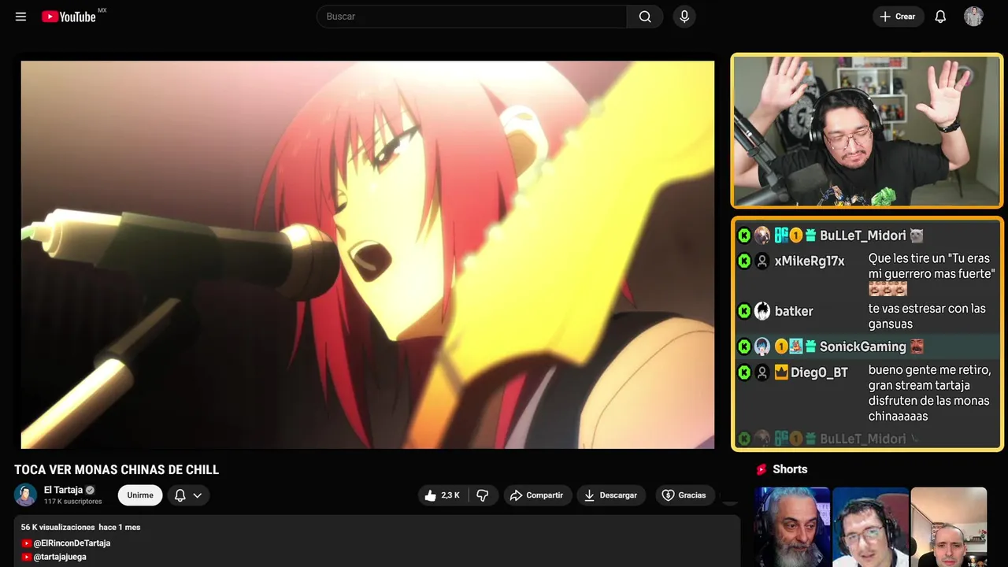
Task: Toggle channel notification bell next to Unirme
Action: coord(180,495)
